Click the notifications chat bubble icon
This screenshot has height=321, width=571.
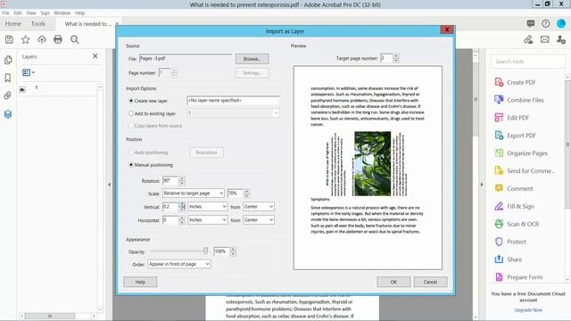coord(531,24)
